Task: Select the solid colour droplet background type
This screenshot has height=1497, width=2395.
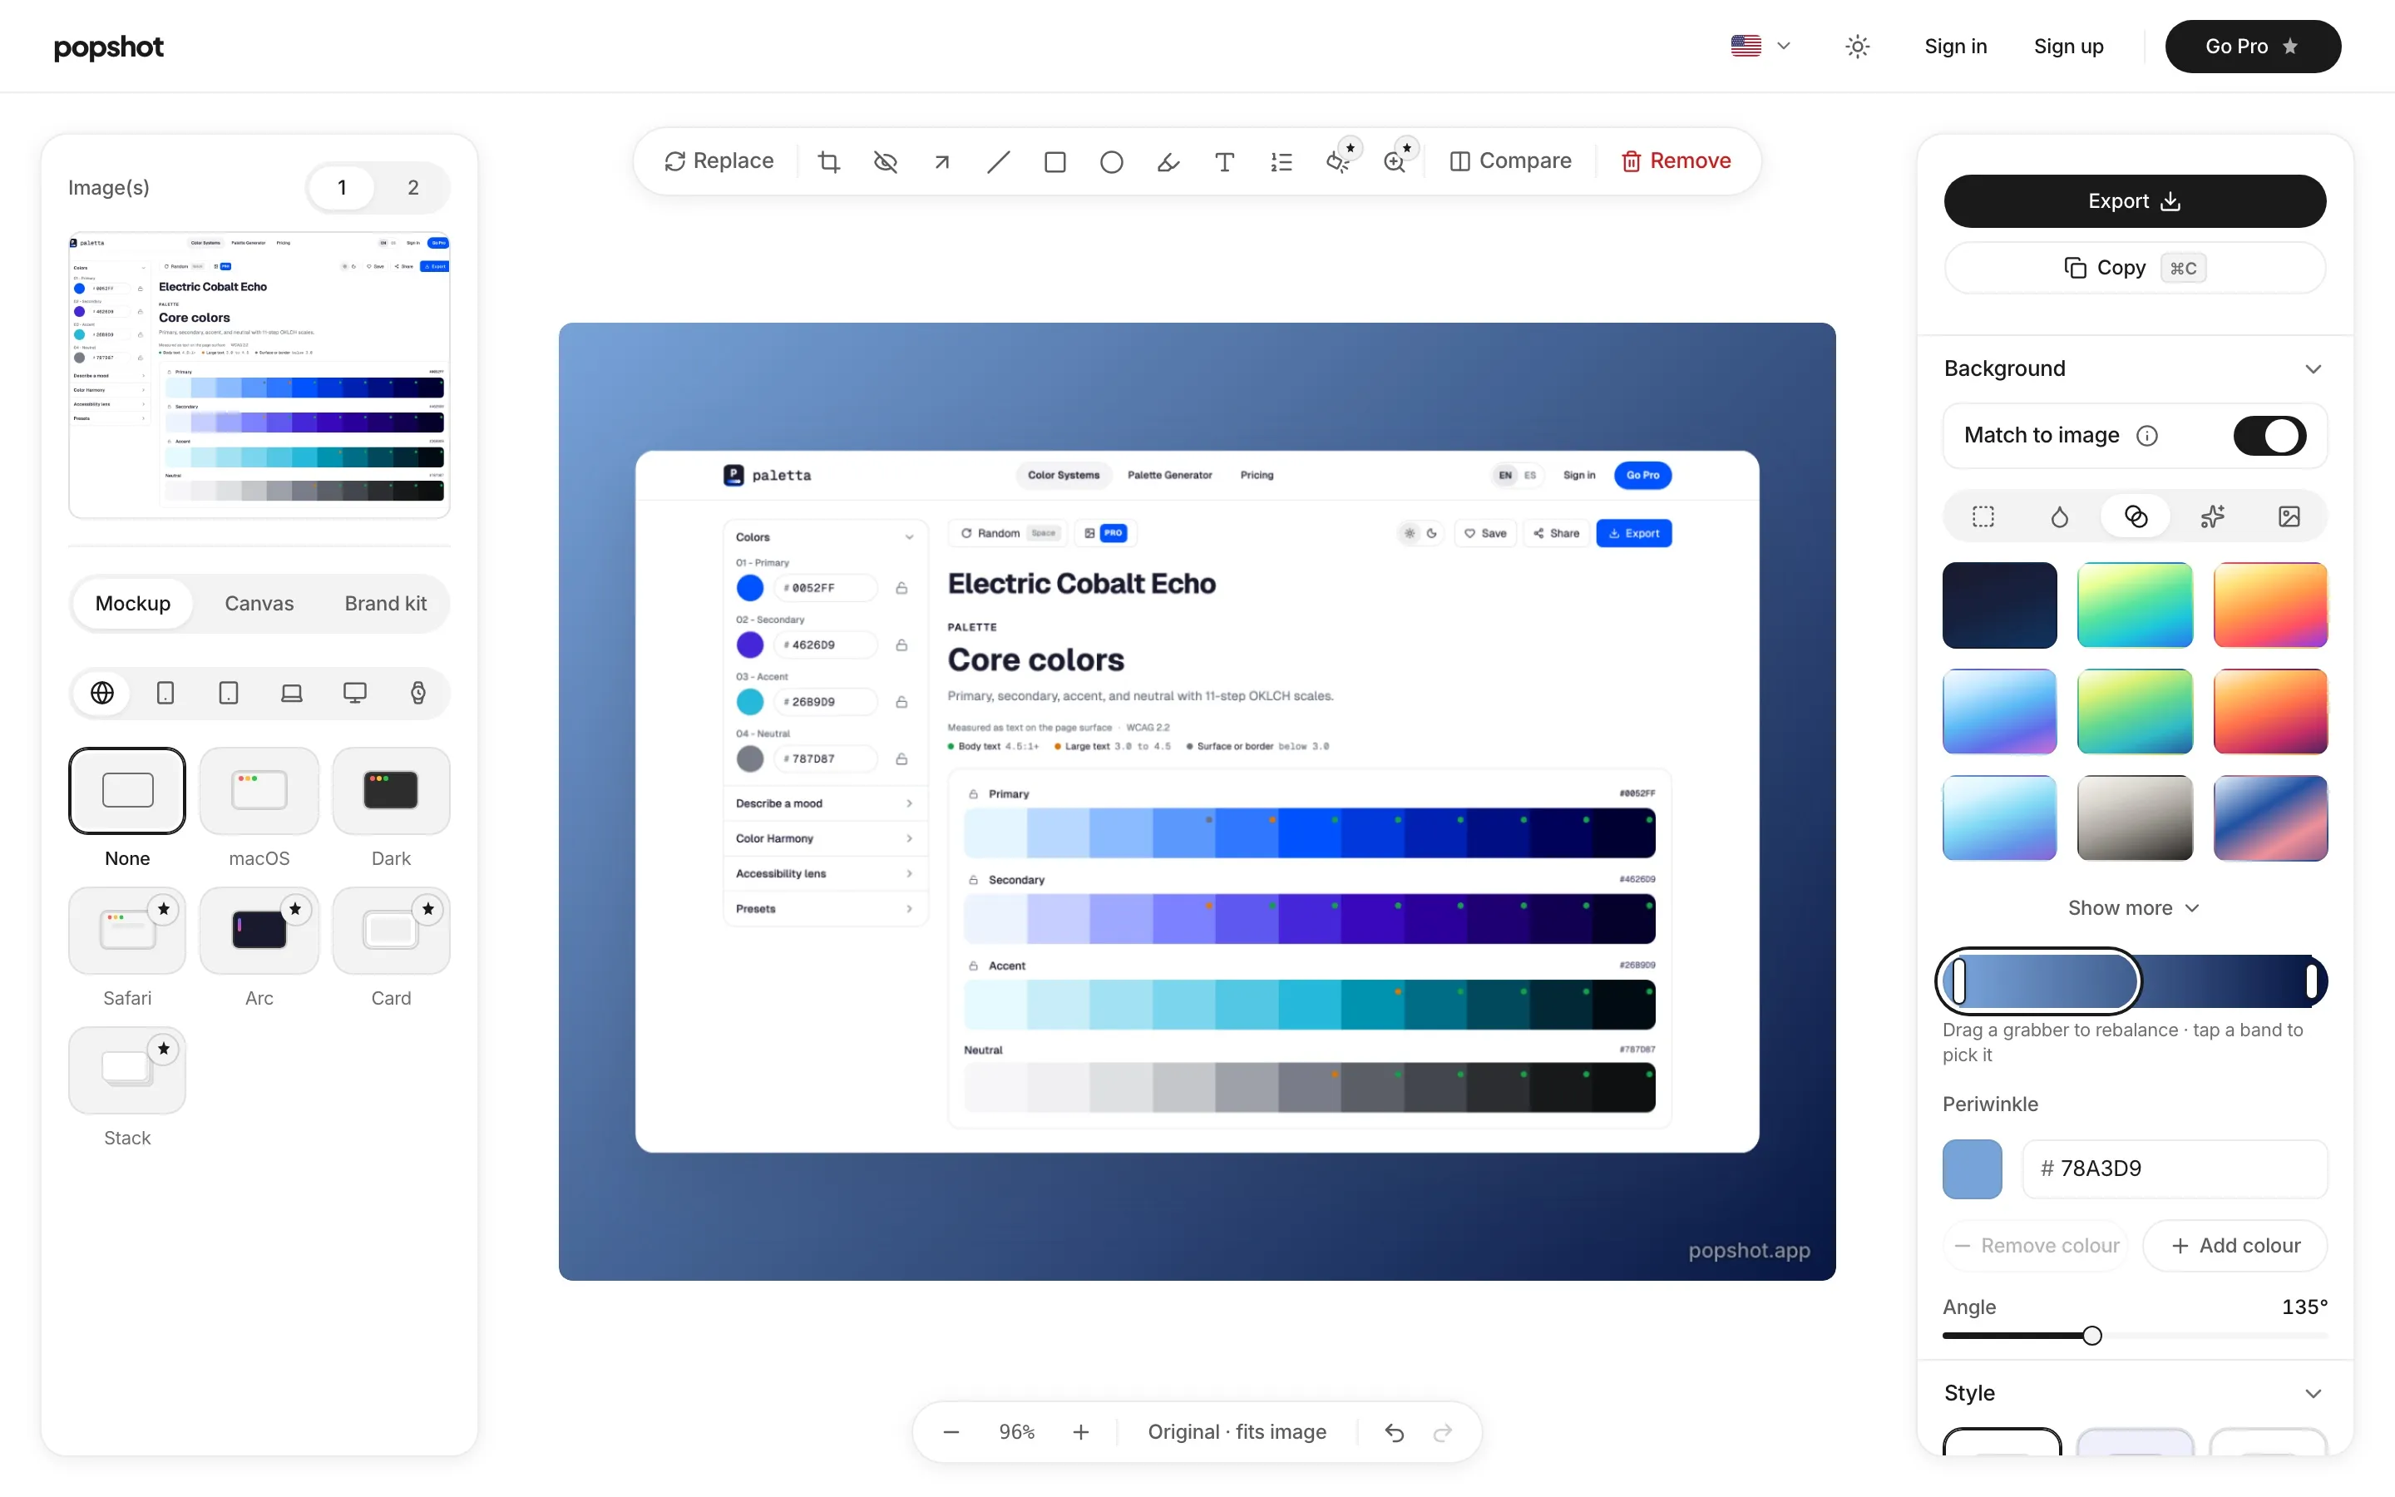Action: tap(2060, 516)
